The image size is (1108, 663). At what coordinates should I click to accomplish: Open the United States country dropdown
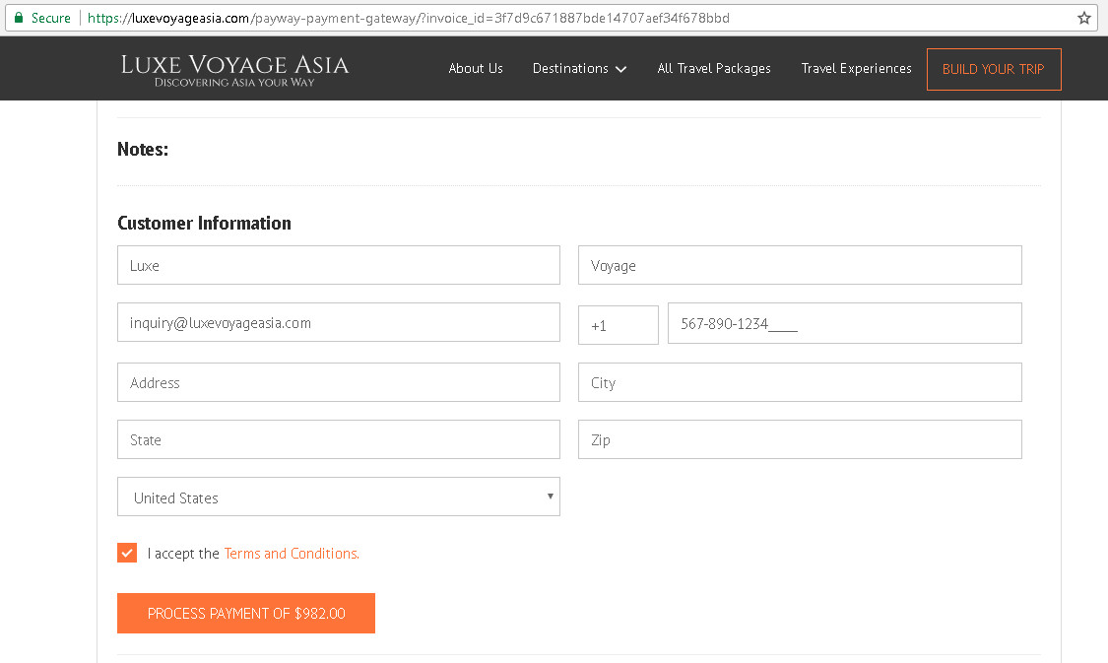[x=339, y=497]
